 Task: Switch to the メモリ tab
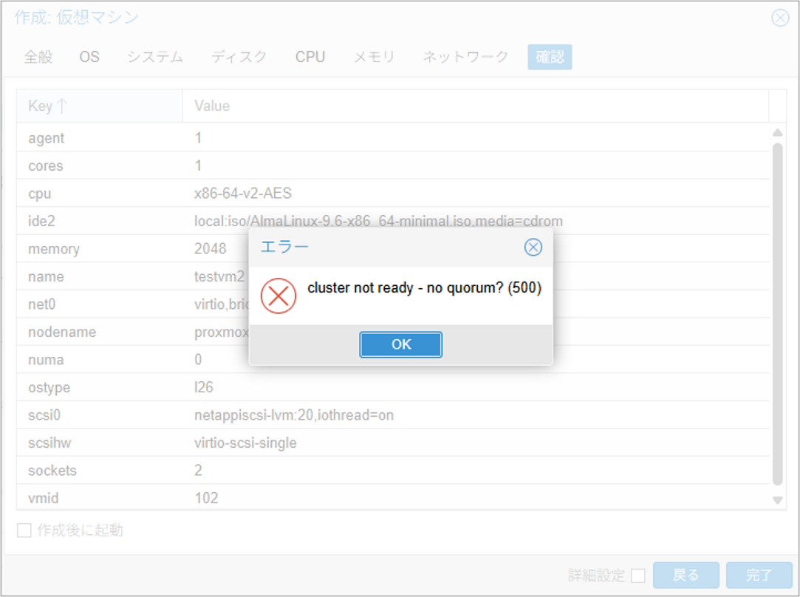[374, 57]
